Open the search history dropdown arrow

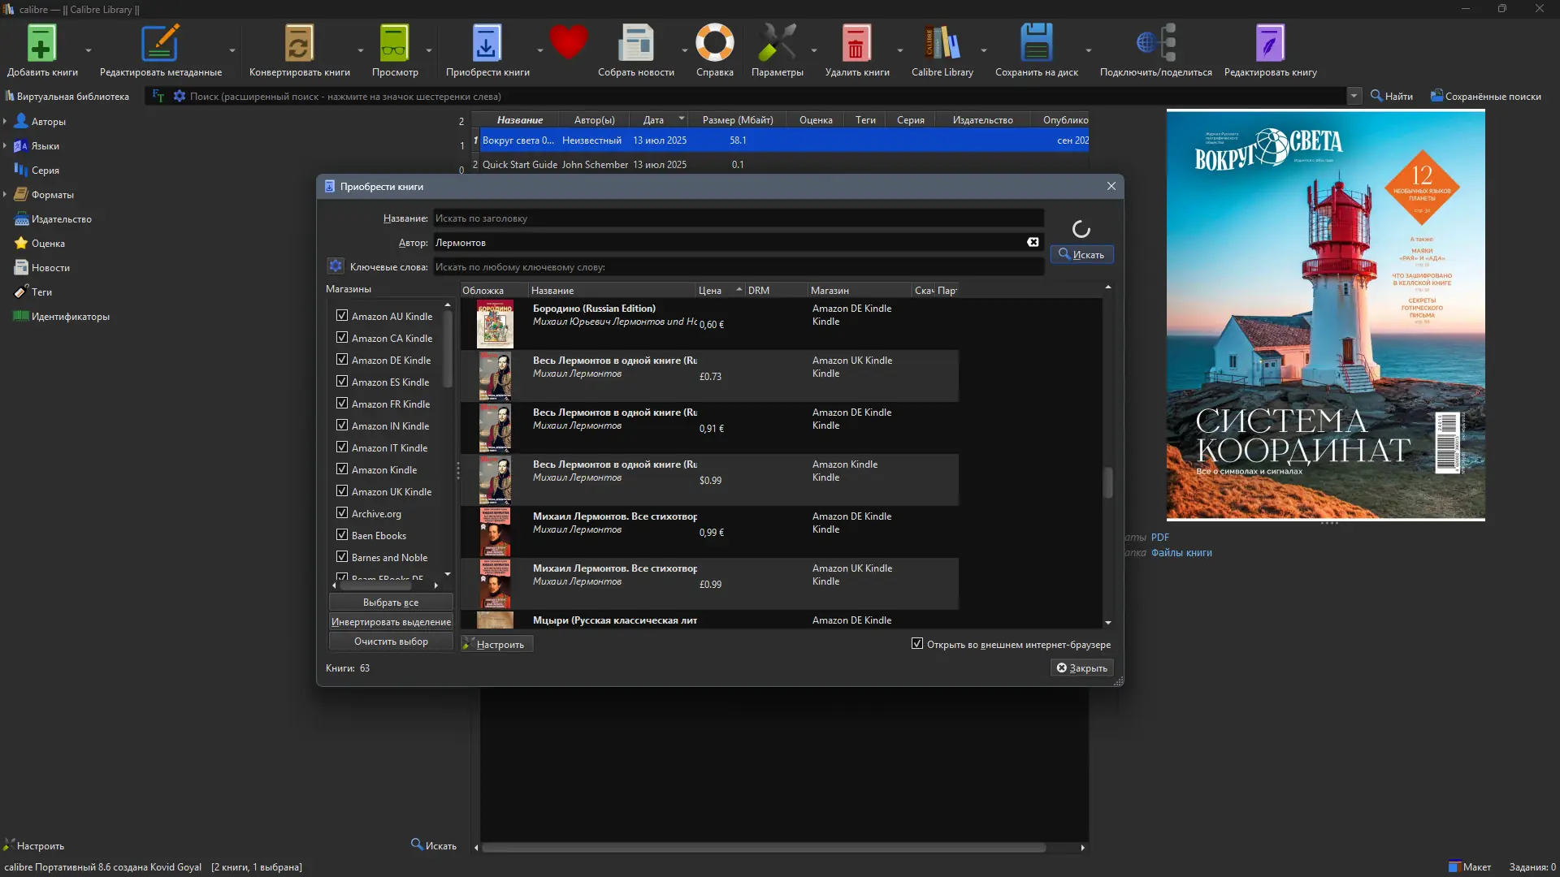pos(1354,96)
